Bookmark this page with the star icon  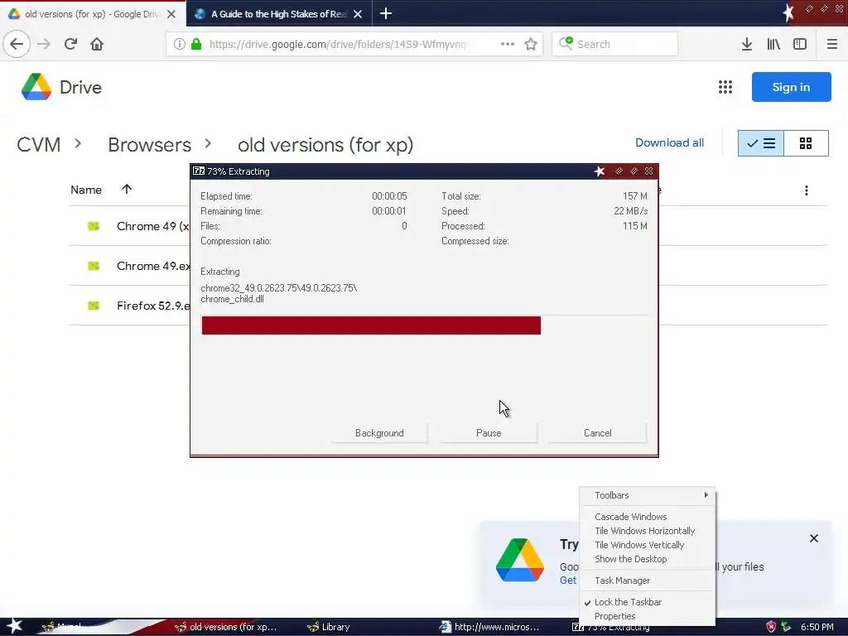tap(531, 44)
